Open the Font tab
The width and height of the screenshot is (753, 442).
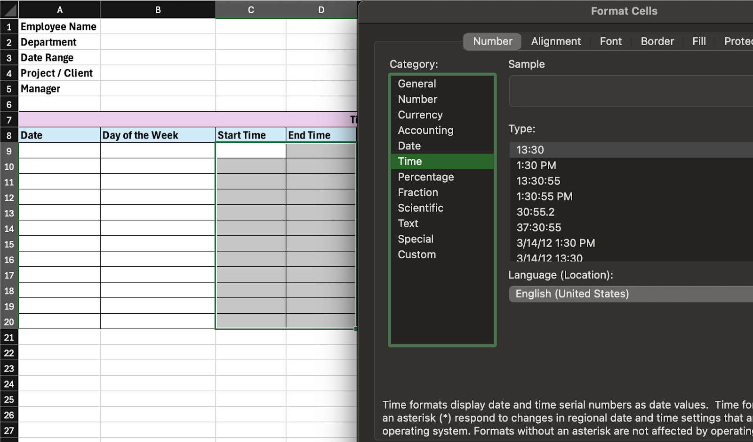[610, 41]
